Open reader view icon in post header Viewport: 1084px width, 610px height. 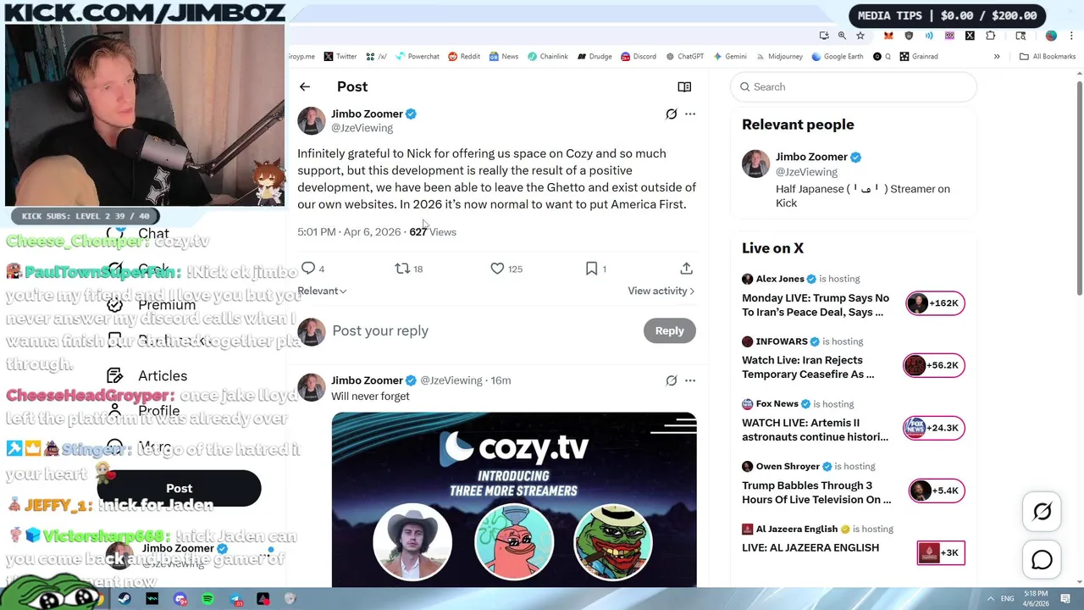click(x=684, y=86)
